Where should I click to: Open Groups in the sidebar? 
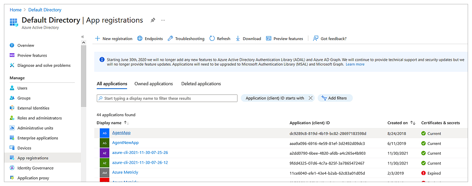click(x=24, y=98)
